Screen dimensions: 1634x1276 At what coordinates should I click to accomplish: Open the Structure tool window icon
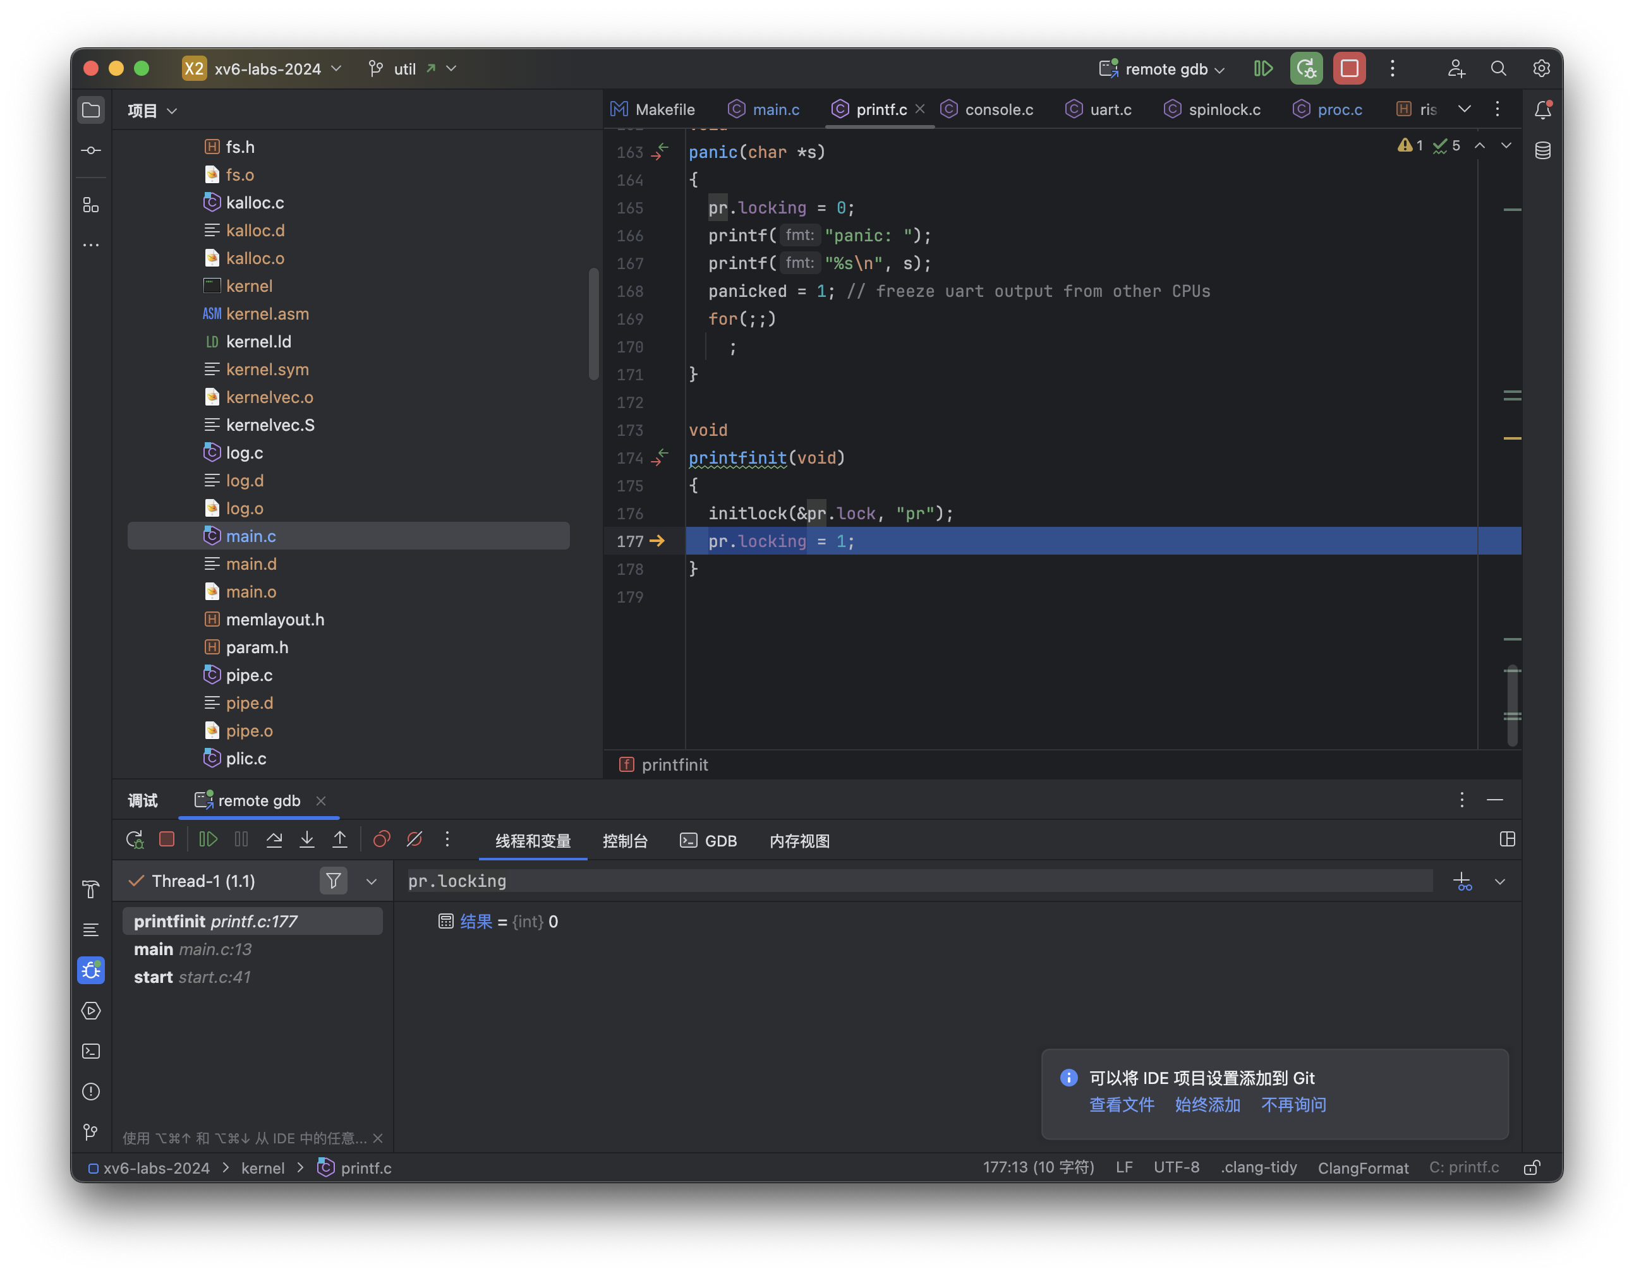(90, 205)
